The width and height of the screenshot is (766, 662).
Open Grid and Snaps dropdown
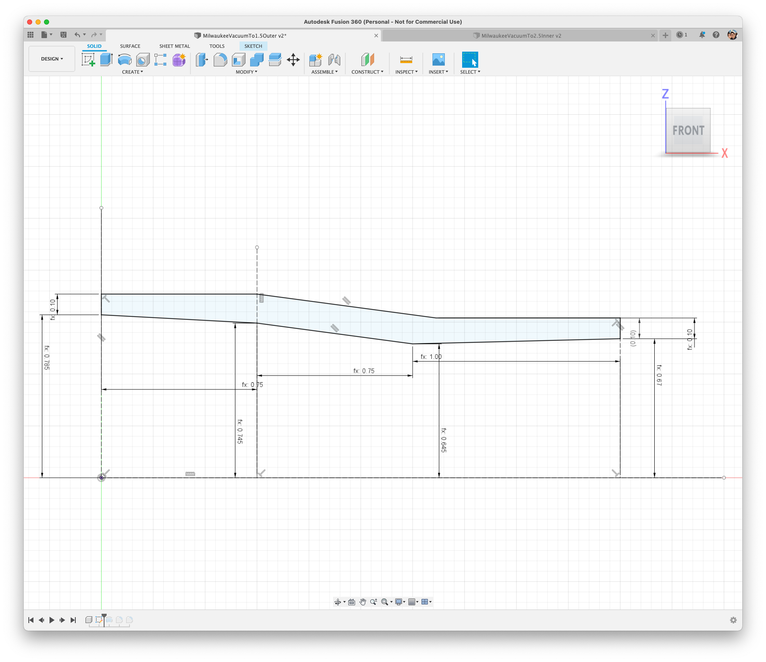413,602
